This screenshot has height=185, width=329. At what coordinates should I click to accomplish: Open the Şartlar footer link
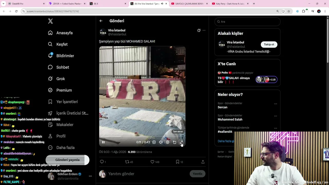click(221, 152)
